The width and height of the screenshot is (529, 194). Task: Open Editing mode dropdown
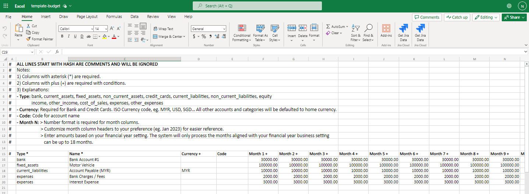486,17
